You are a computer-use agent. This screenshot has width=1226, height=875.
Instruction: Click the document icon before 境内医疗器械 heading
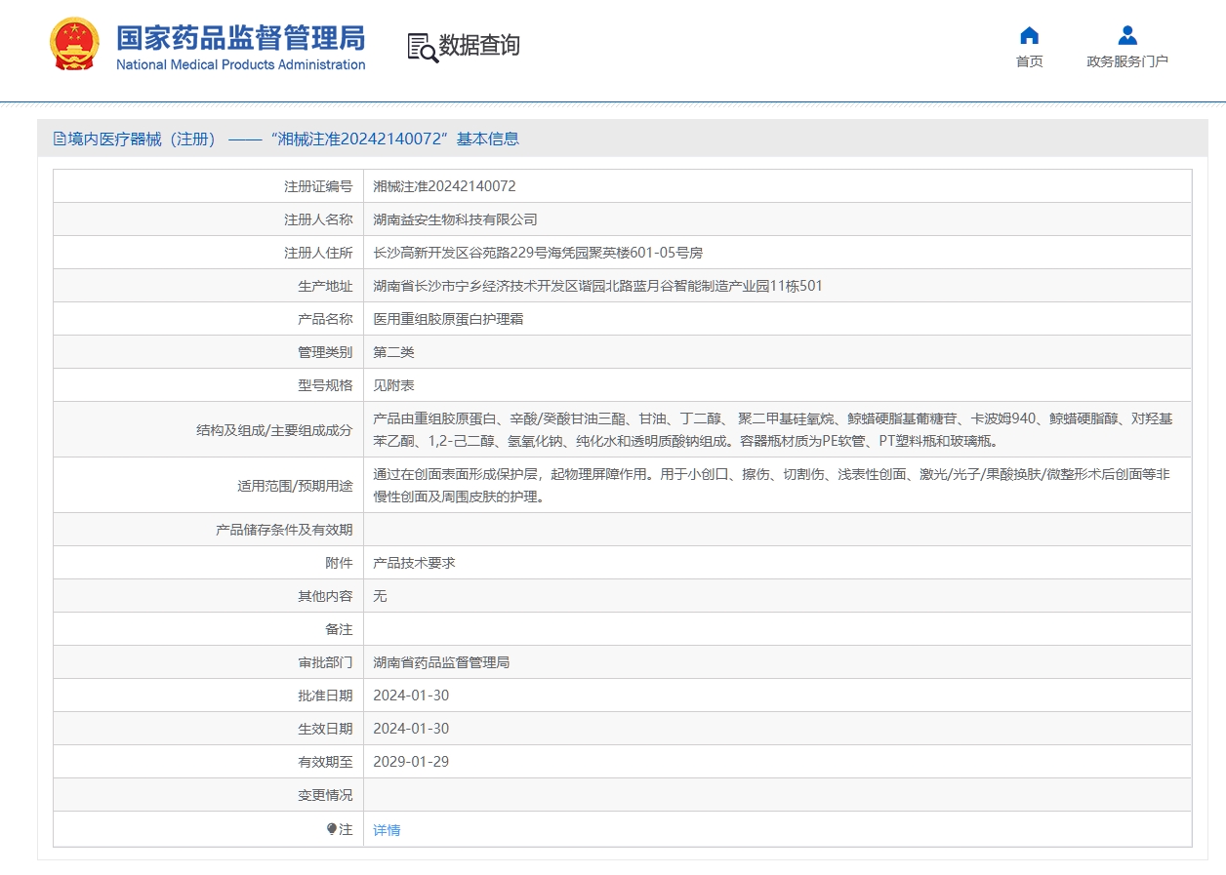[60, 139]
